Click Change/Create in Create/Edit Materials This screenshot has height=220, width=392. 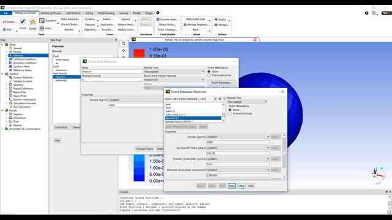[x=145, y=148]
